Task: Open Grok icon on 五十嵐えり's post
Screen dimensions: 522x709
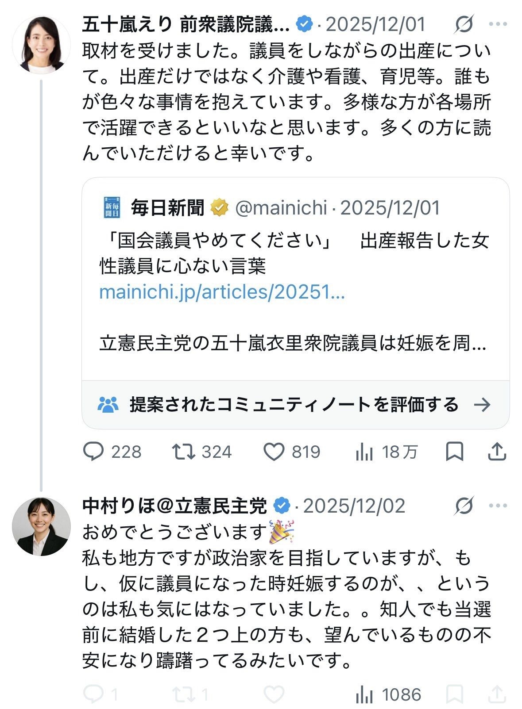Action: point(464,24)
